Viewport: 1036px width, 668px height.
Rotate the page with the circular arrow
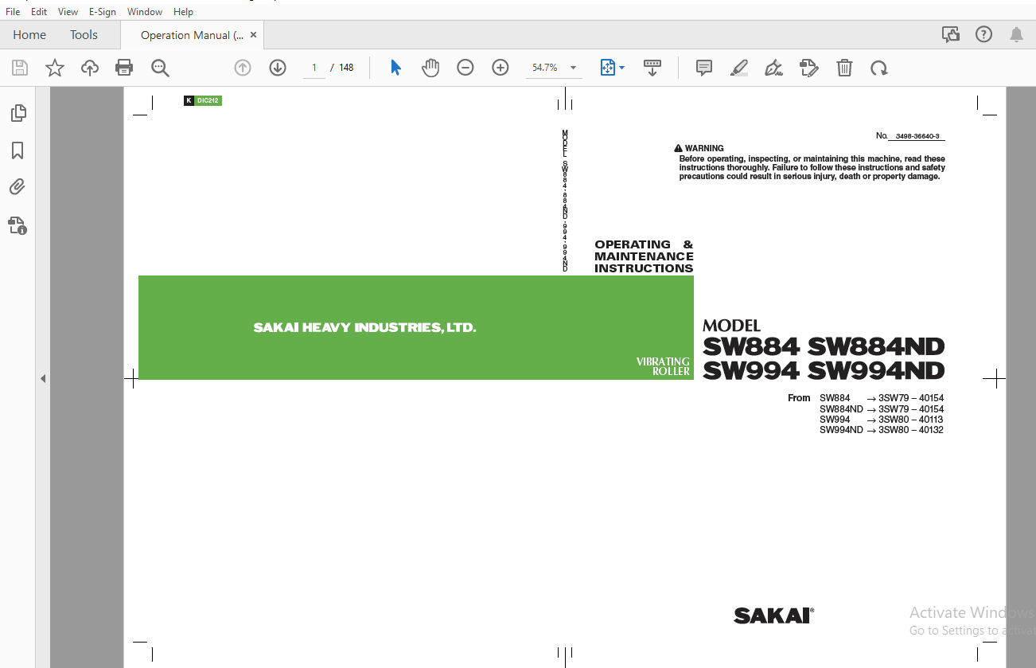click(879, 68)
